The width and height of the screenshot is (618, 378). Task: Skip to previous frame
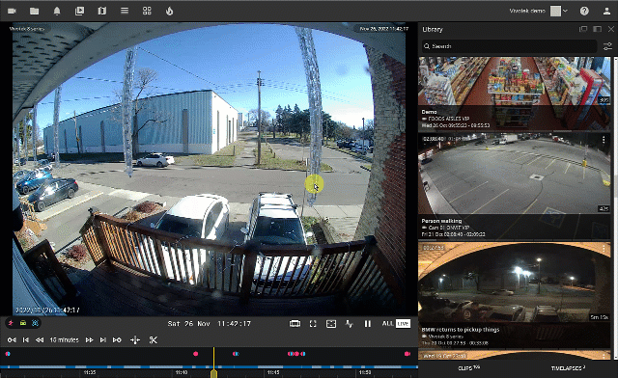click(x=26, y=339)
